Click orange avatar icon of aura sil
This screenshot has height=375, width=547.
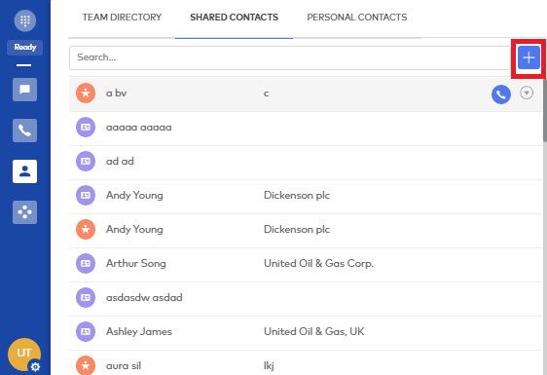[86, 365]
